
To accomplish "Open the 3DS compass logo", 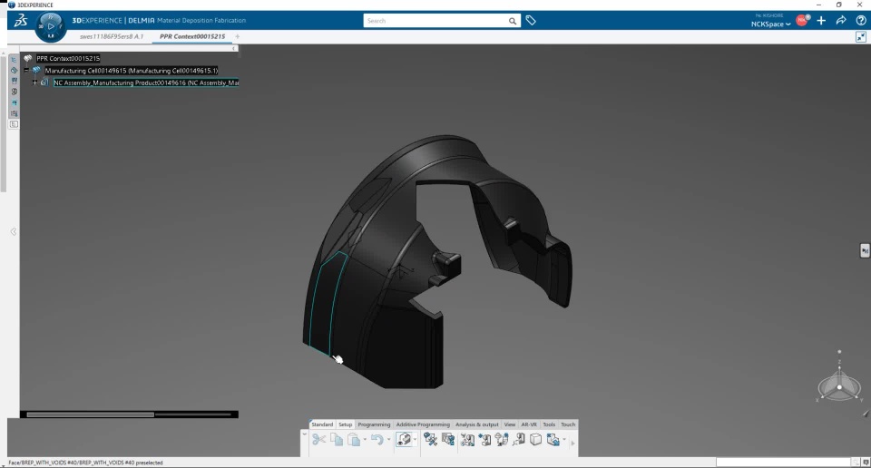I will (21, 21).
